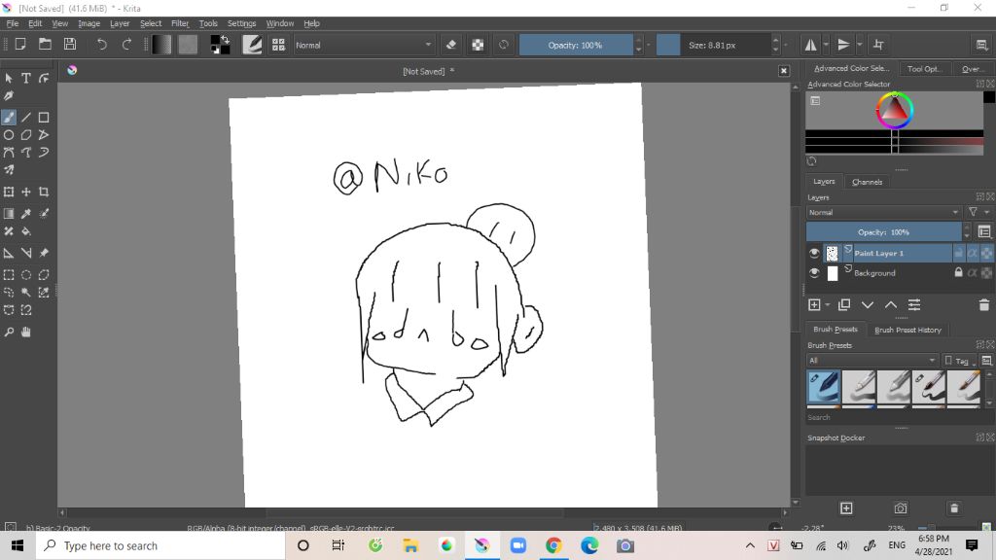The height and width of the screenshot is (560, 996).
Task: Unlock the Background layer padlock
Action: (x=958, y=272)
